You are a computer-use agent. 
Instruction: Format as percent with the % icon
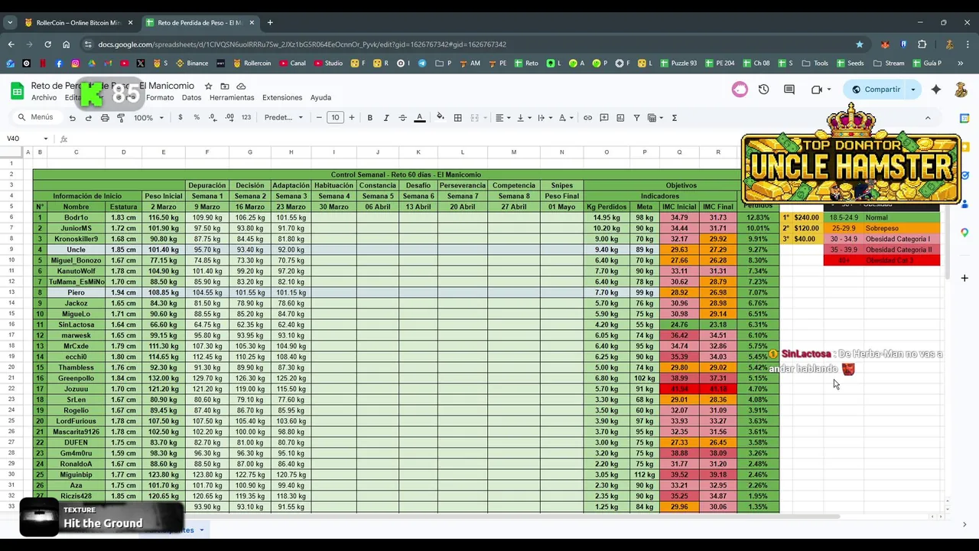[x=197, y=118]
